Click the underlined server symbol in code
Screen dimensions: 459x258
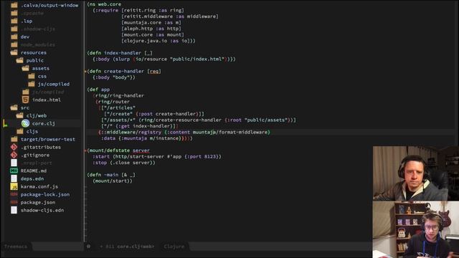coord(141,150)
